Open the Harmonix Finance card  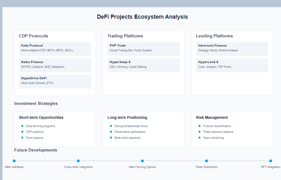tap(232, 49)
